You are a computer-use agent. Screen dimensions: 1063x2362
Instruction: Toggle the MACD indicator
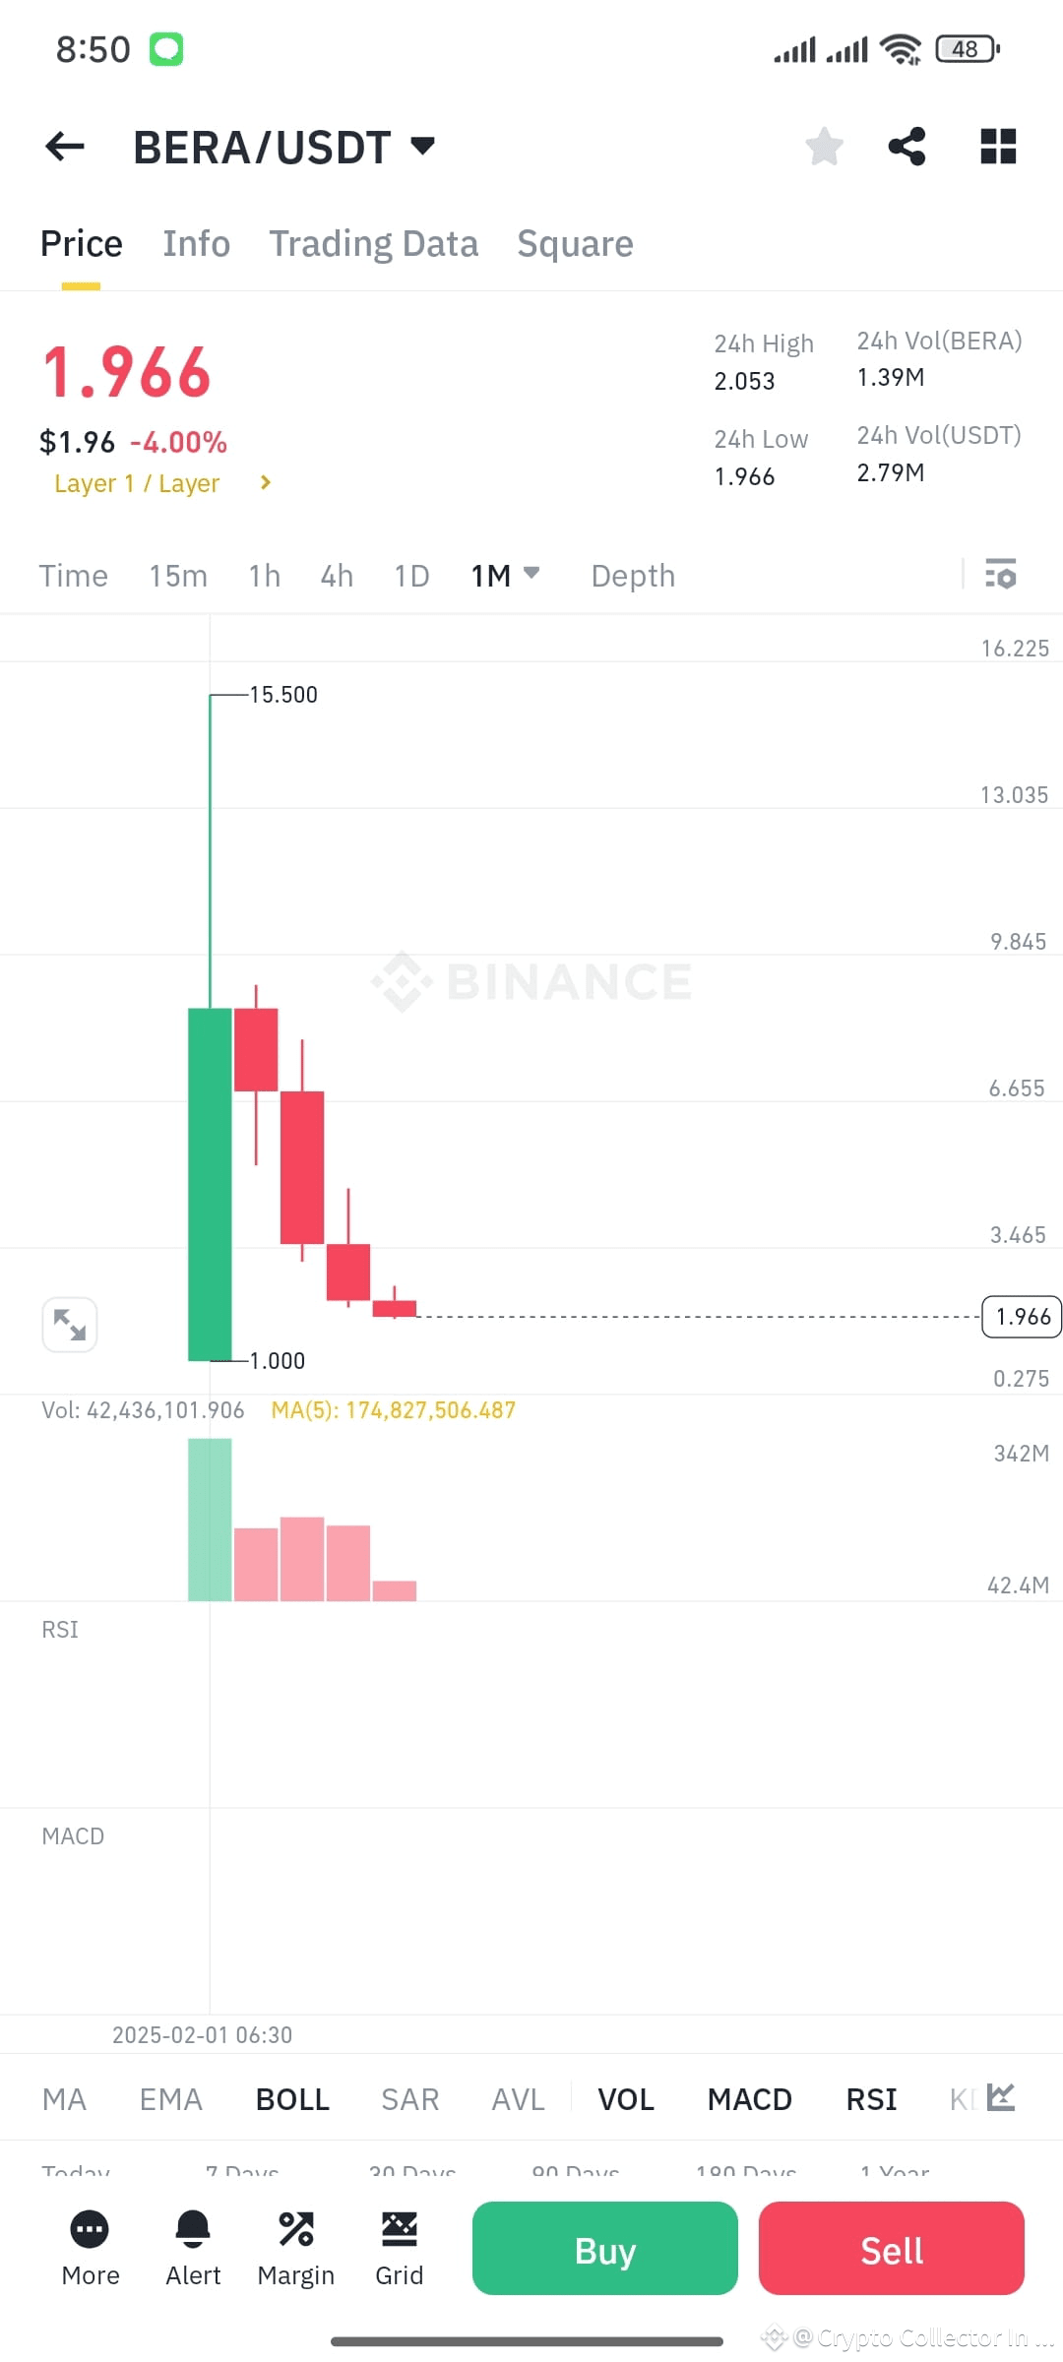pos(749,2098)
